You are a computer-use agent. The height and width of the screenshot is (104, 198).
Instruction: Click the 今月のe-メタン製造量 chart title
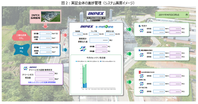click(x=96, y=58)
